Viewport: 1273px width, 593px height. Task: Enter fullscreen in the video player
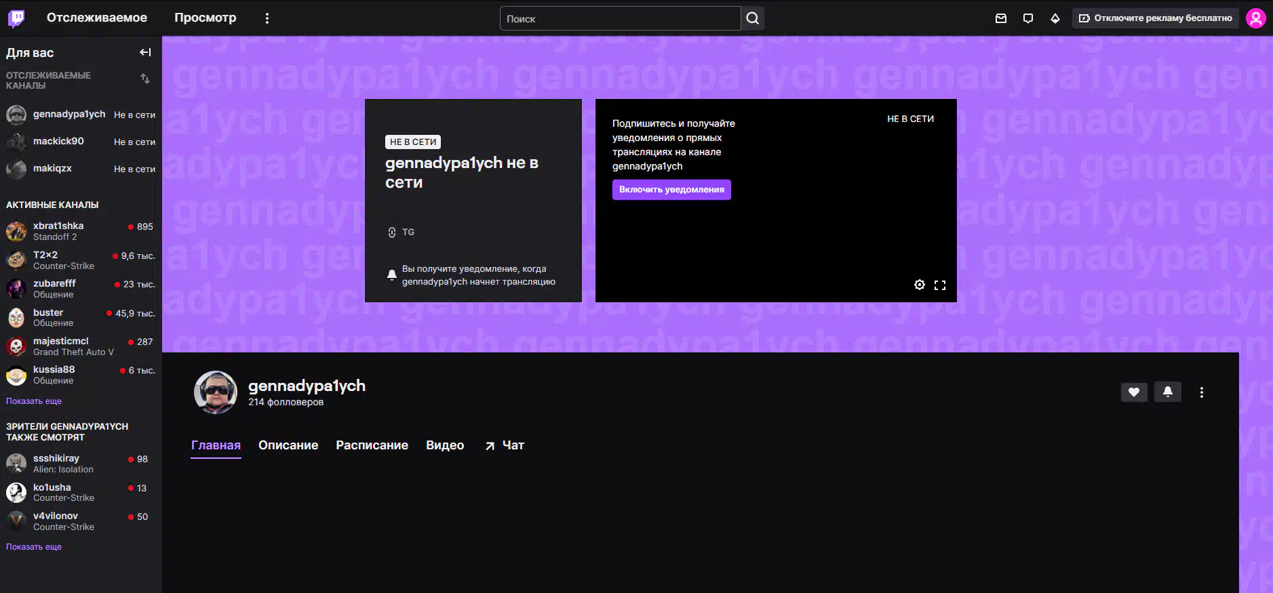[940, 285]
